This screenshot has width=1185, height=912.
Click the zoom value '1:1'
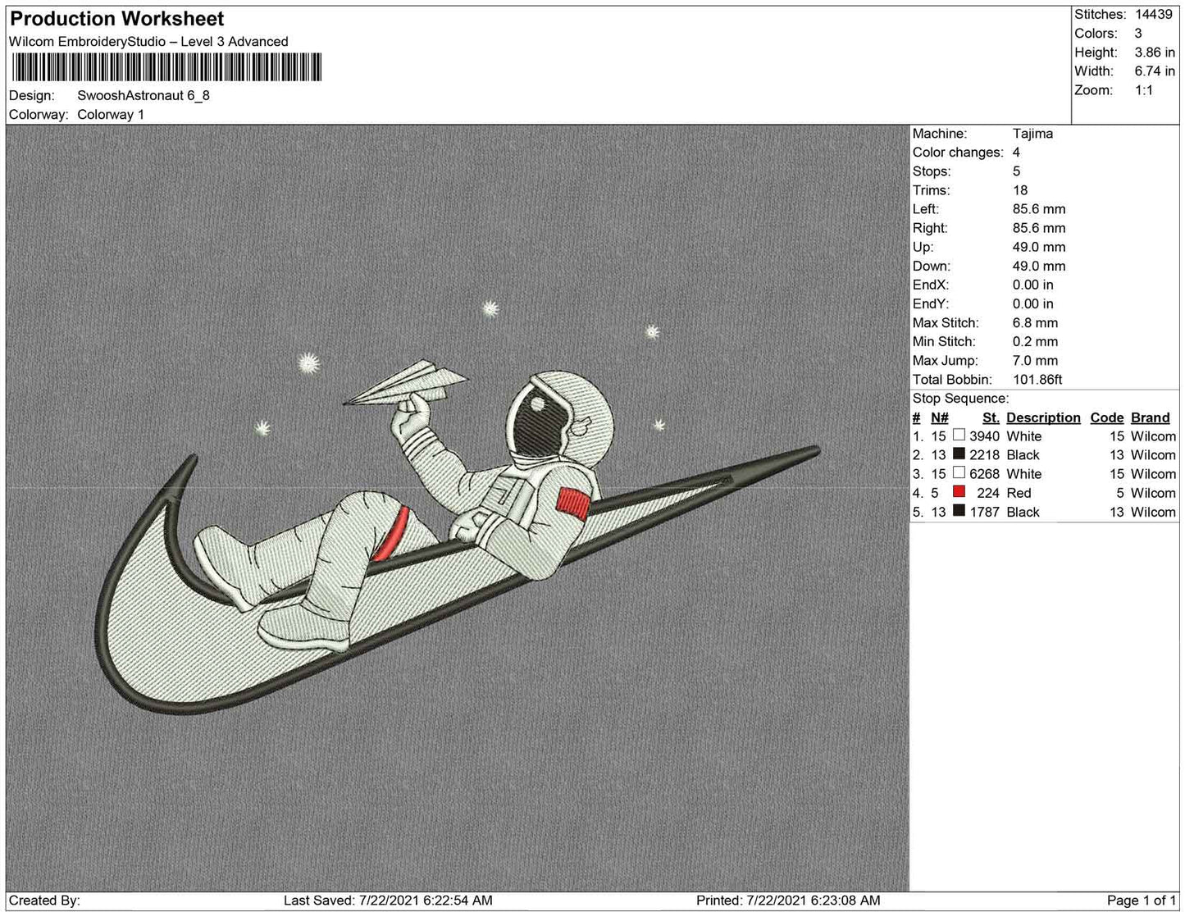[1144, 90]
